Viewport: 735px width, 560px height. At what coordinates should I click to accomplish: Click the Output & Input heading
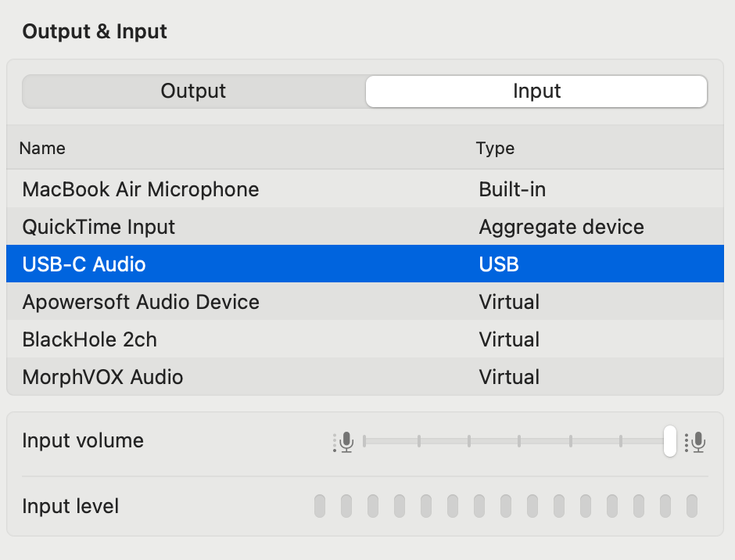coord(95,32)
